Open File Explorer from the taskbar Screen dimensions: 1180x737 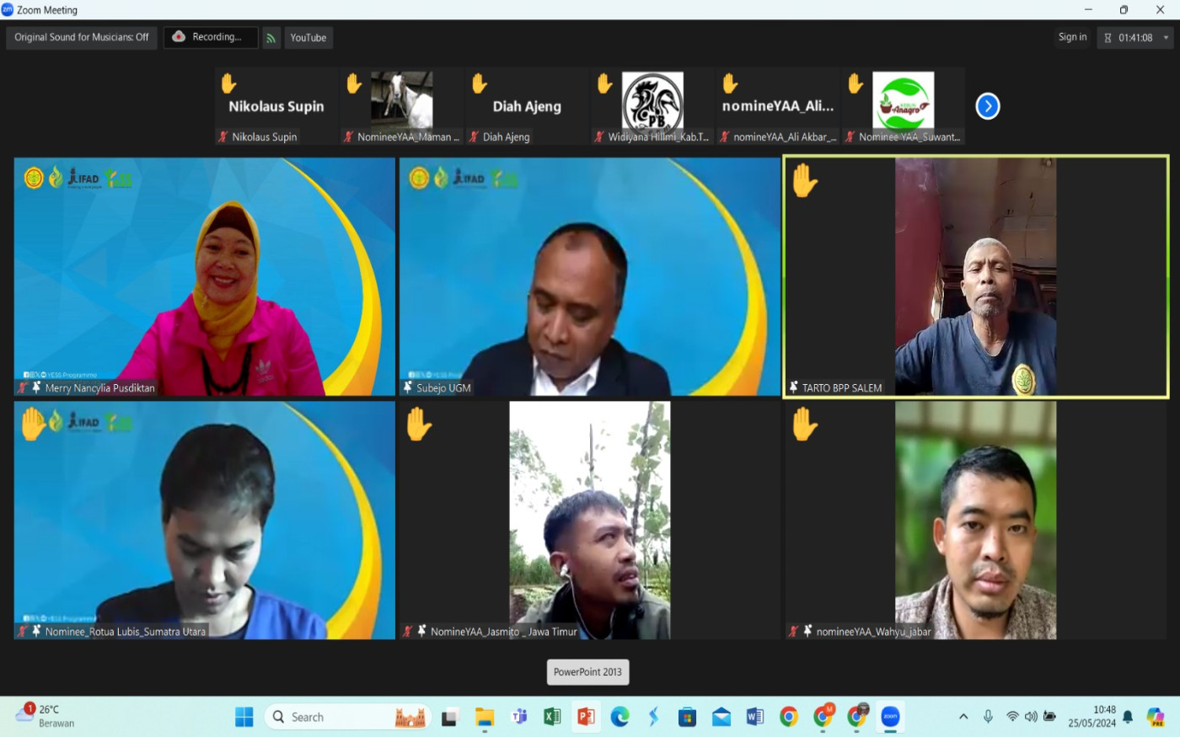[485, 717]
